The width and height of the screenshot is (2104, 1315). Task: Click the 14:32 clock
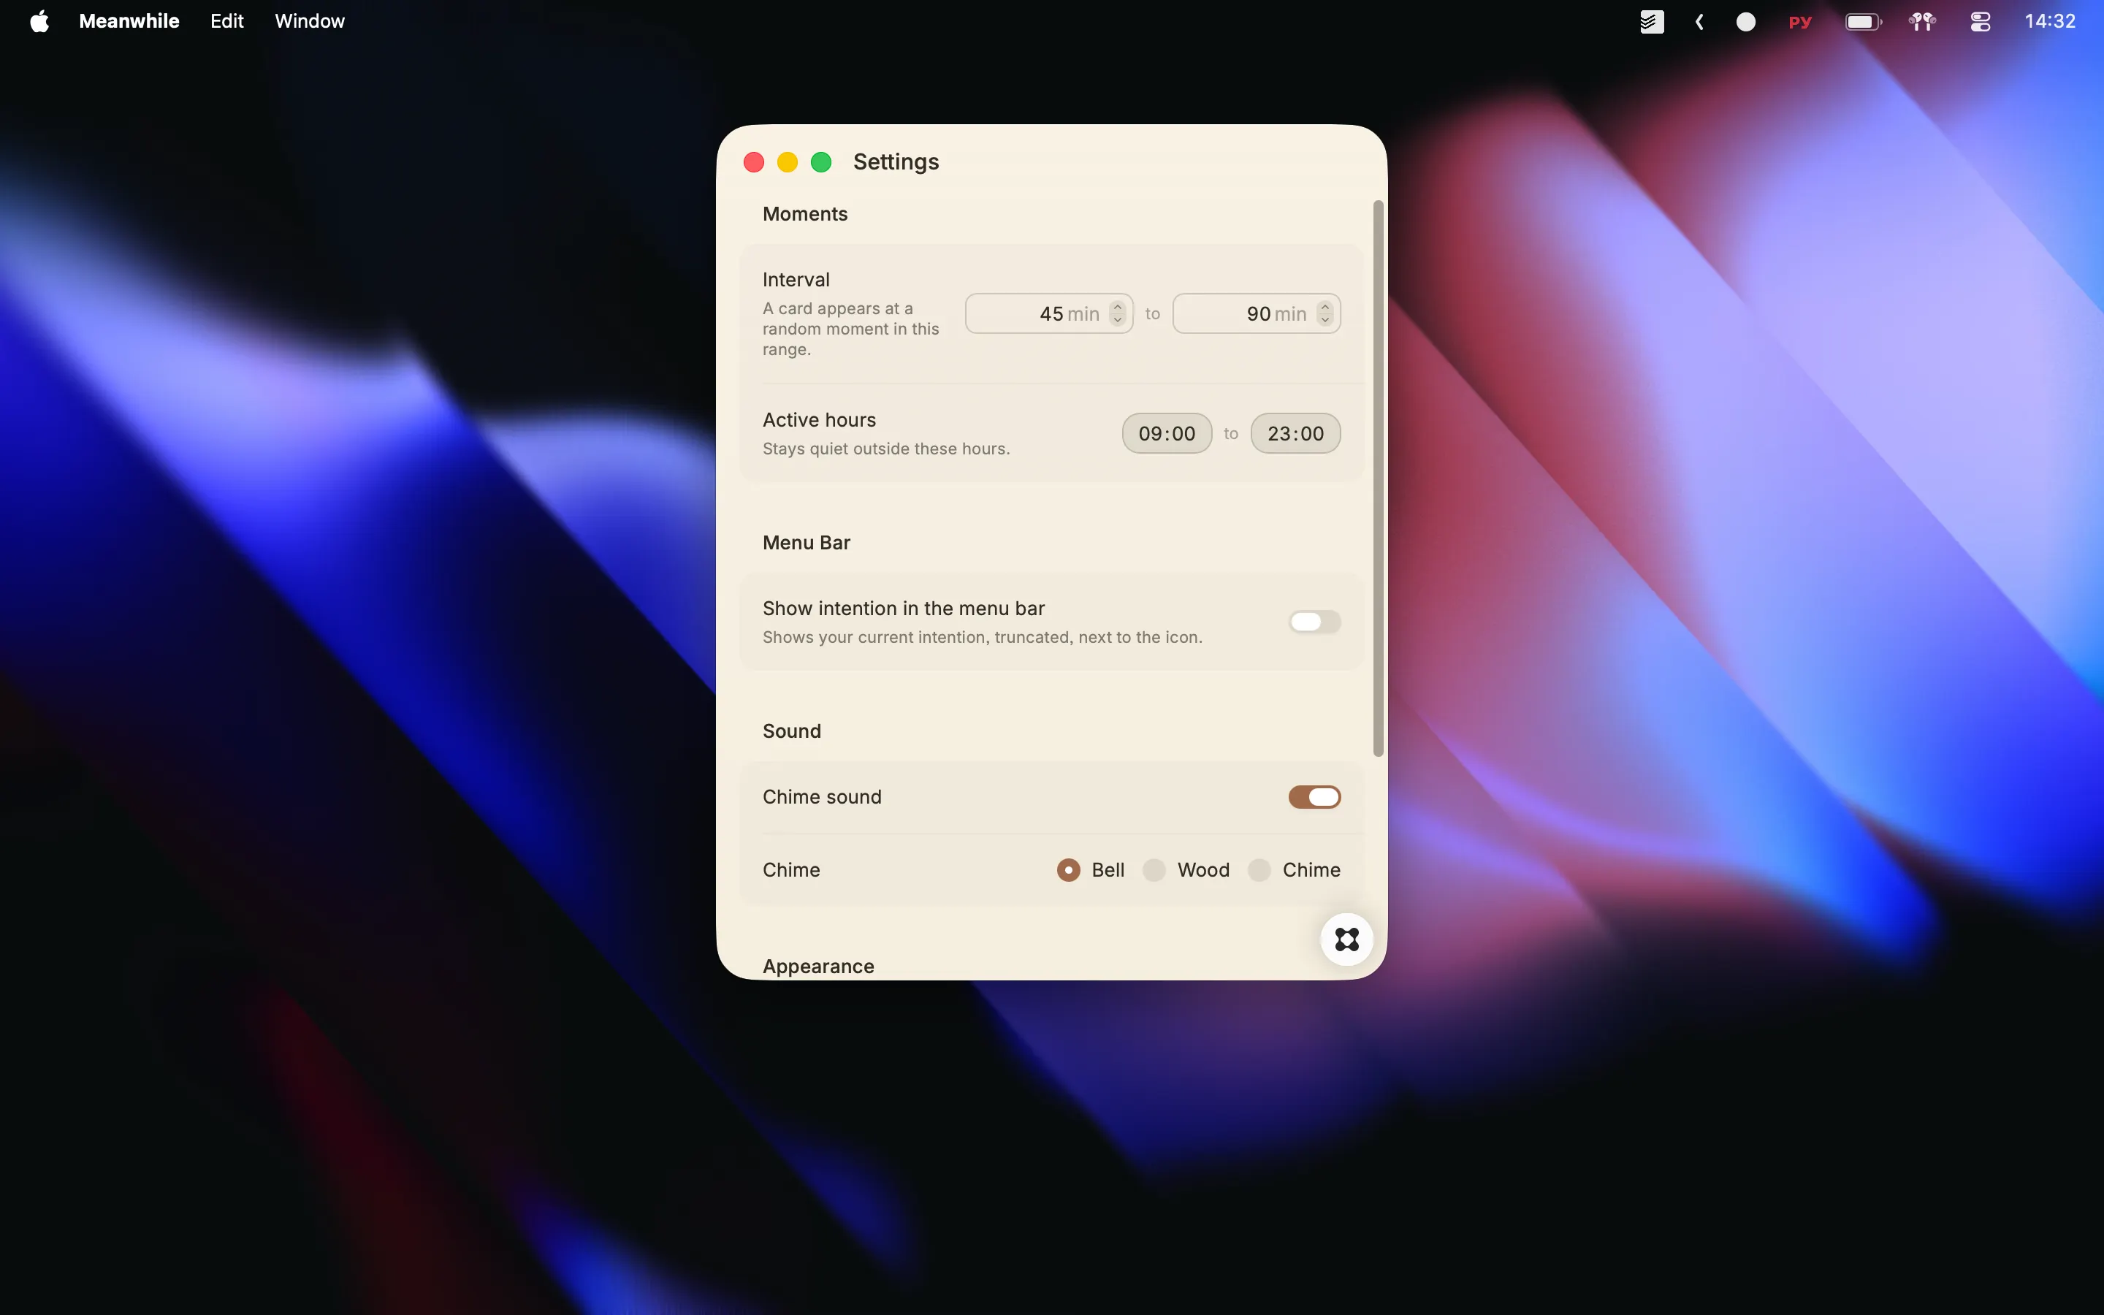pyautogui.click(x=2050, y=21)
